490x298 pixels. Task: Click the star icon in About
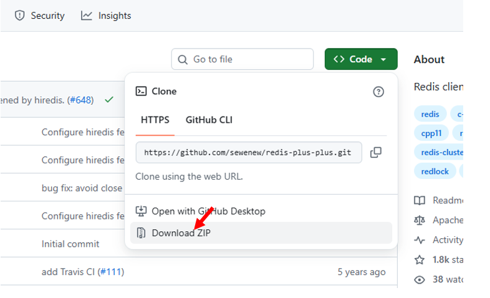(420, 259)
